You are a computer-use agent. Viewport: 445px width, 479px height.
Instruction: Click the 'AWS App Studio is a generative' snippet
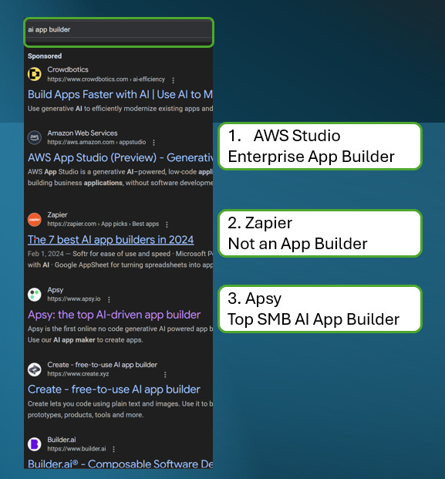[120, 177]
